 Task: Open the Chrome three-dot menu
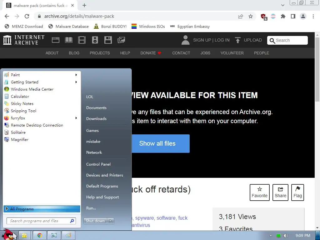tap(313, 16)
